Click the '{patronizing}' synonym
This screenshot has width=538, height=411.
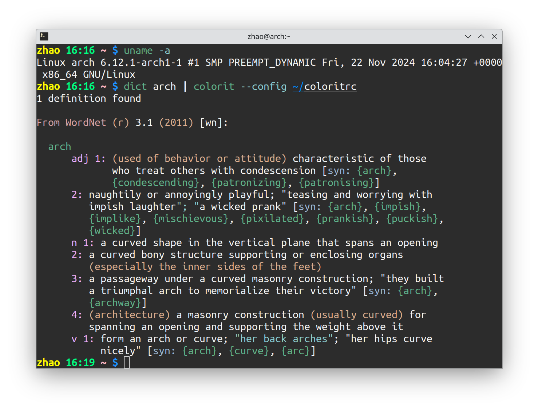coord(249,182)
